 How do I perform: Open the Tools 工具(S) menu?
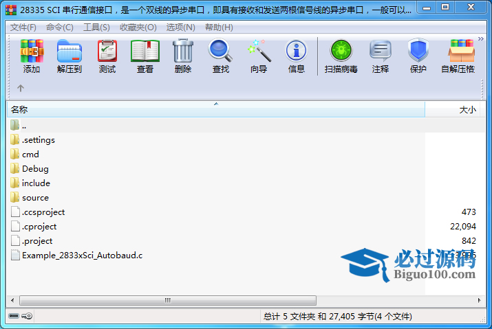[96, 27]
